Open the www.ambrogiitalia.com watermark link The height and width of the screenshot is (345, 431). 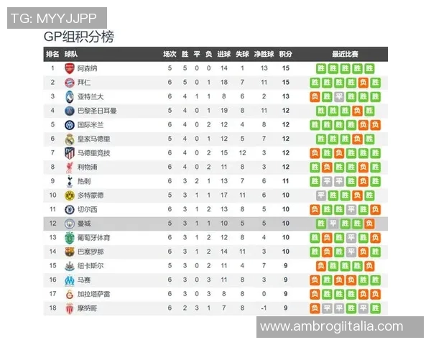(331, 326)
